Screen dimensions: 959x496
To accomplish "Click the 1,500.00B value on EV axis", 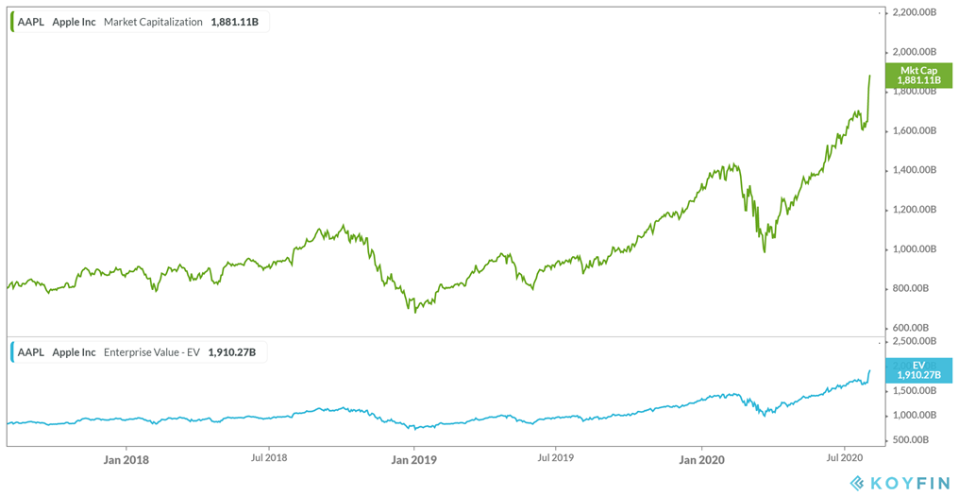I will (x=916, y=390).
